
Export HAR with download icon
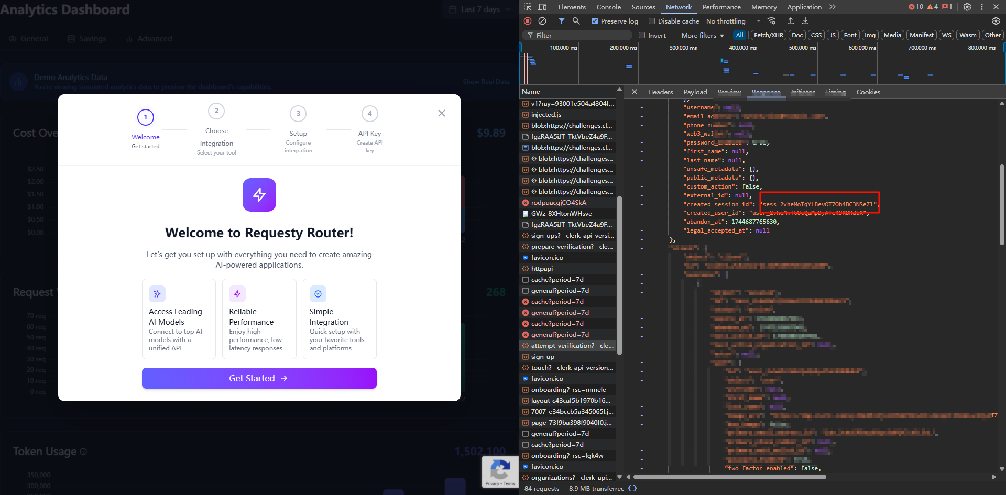805,21
